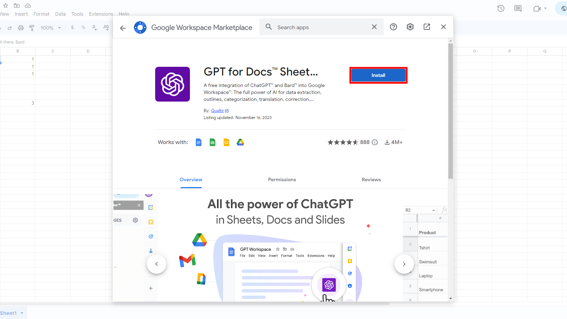Click the "November 16, 2023" listing date
567x319 pixels.
(x=254, y=118)
